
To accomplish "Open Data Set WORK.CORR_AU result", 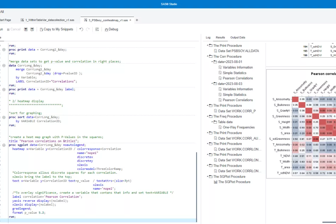I will tap(237, 138).
